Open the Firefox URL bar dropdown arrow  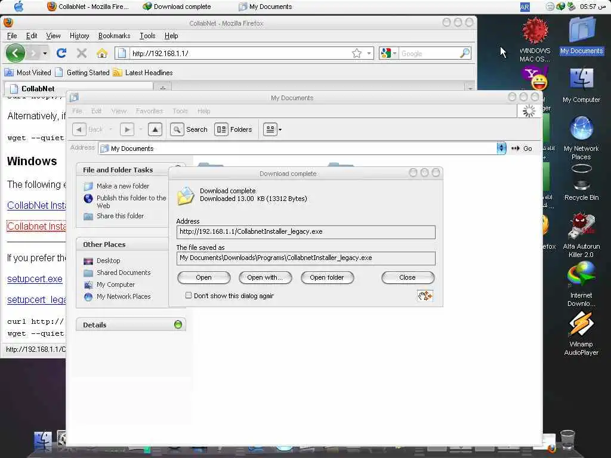pyautogui.click(x=369, y=53)
